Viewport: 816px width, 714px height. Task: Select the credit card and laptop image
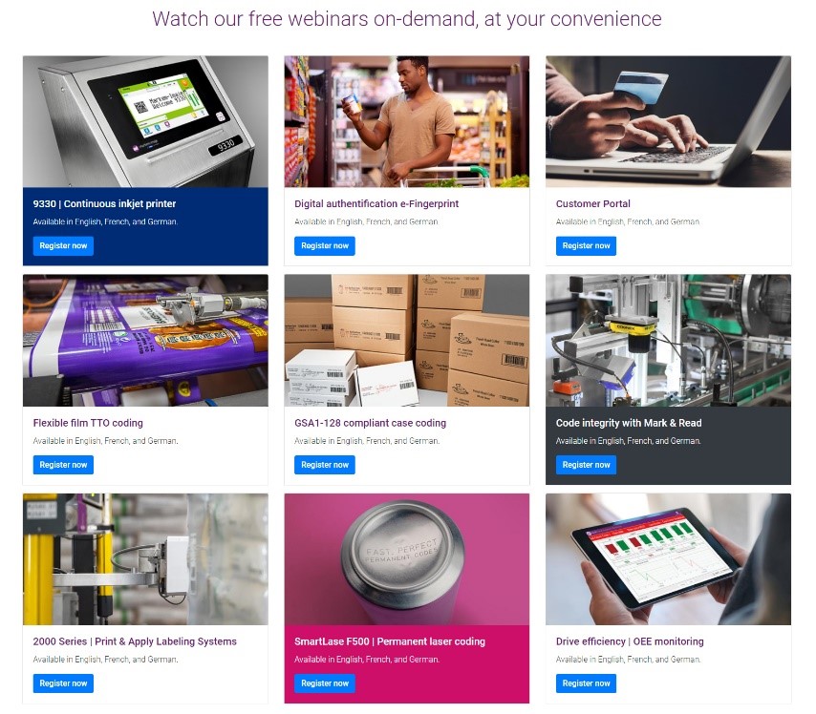668,121
